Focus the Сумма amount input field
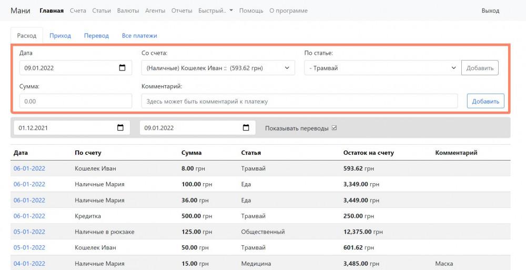 coord(75,101)
